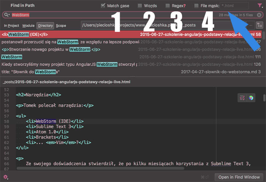
Task: Click the filter funnel icon
Action: click(259, 6)
